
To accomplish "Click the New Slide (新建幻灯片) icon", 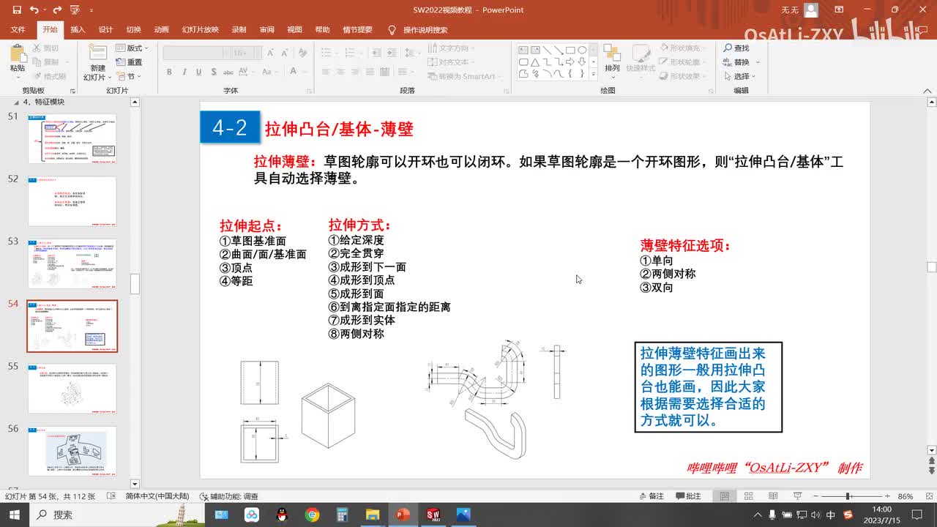I will click(98, 53).
